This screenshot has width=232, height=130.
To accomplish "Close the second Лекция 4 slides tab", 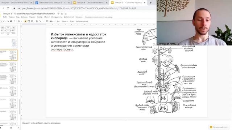I will 107,3.
